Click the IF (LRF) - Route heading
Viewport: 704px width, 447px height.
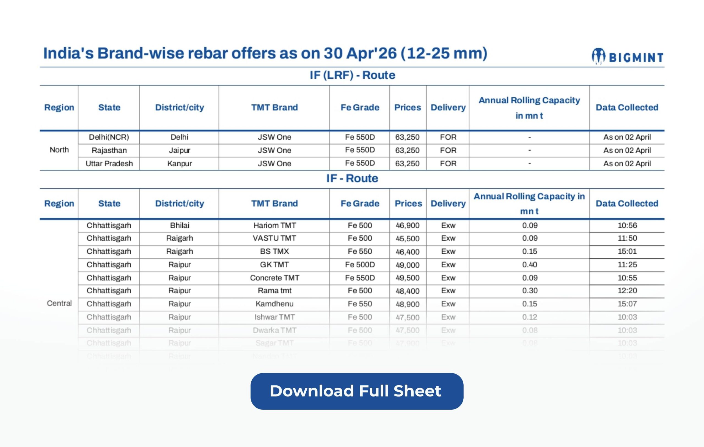(x=352, y=75)
